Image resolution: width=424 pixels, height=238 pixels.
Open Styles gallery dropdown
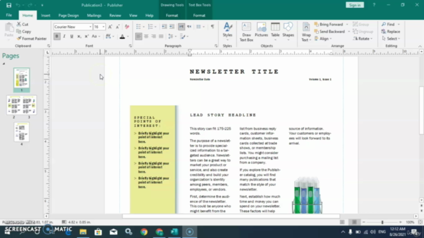coord(227,32)
